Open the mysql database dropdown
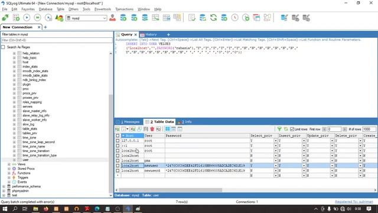This screenshot has height=213, width=378. (105, 18)
